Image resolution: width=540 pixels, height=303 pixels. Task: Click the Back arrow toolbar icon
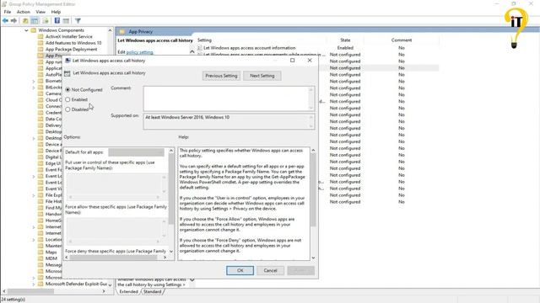pyautogui.click(x=5, y=21)
